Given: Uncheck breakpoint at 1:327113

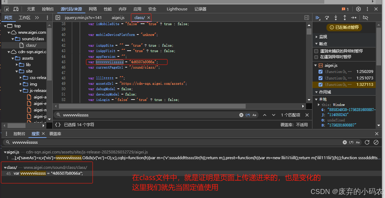Looking at the screenshot, I should point(320,84).
